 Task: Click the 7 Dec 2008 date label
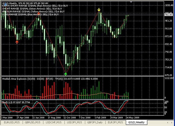[85, 118]
